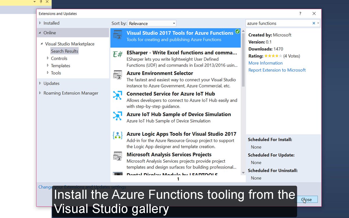Viewport: 349px width, 218px height.
Task: Click the Close button
Action: click(x=306, y=199)
